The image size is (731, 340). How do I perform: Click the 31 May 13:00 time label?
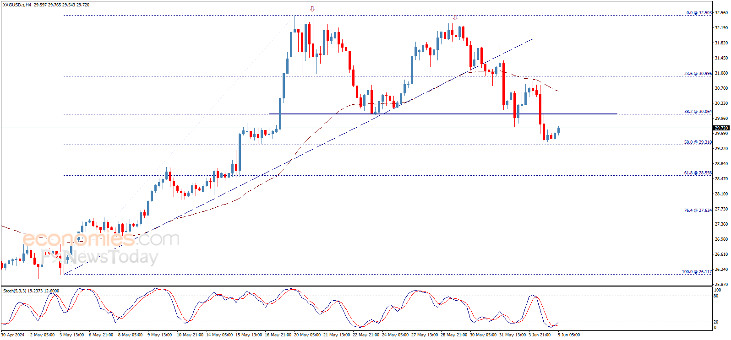513,335
